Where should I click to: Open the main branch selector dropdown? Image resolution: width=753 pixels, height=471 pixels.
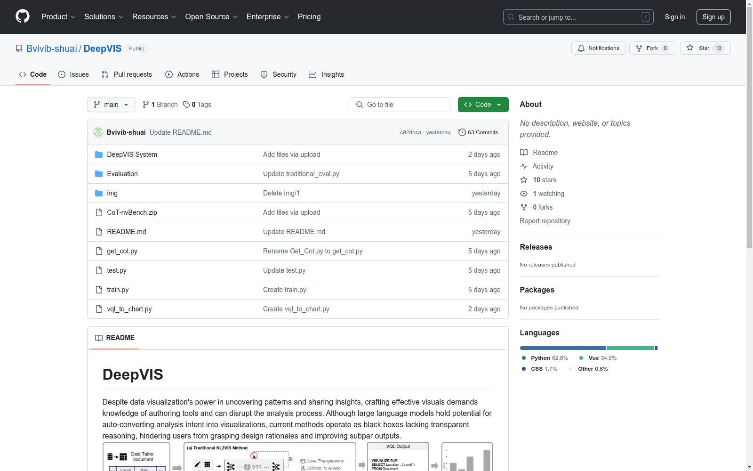pos(112,105)
